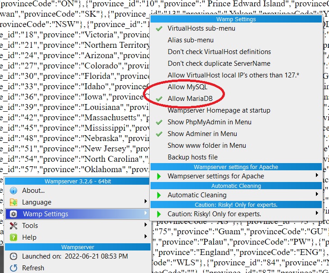Click the "North Carolina" province text

111,159
